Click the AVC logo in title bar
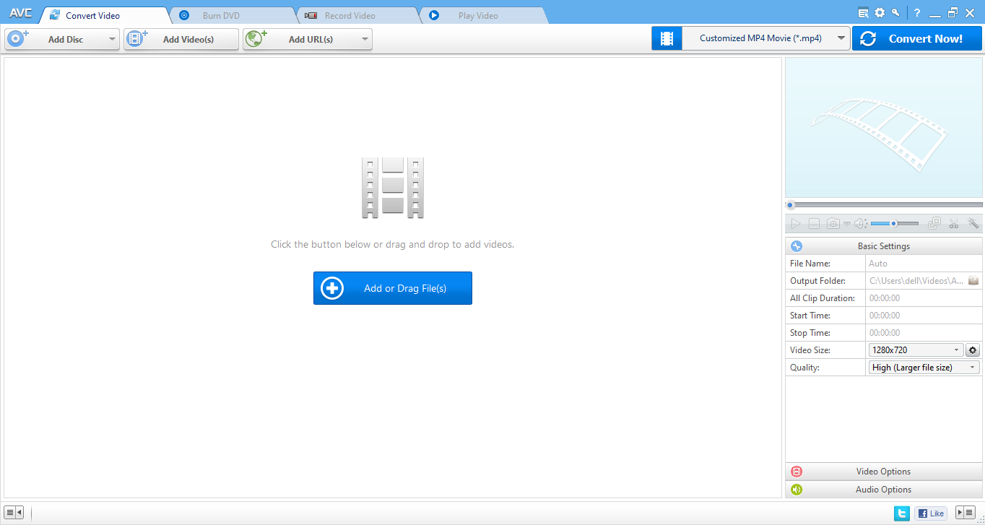The image size is (985, 525). 21,13
